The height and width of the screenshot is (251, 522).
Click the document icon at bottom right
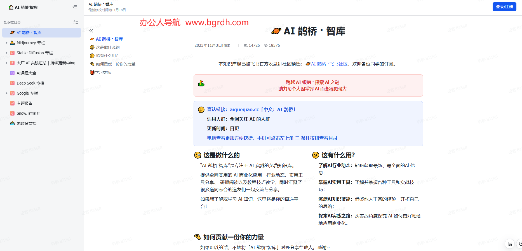pyautogui.click(x=510, y=244)
